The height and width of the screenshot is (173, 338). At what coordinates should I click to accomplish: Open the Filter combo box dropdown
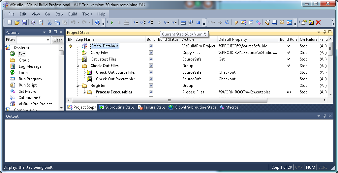point(48,40)
